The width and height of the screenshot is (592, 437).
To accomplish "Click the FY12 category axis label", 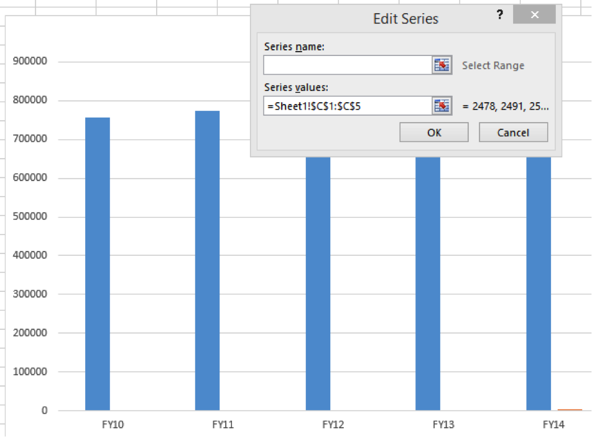I will point(333,425).
